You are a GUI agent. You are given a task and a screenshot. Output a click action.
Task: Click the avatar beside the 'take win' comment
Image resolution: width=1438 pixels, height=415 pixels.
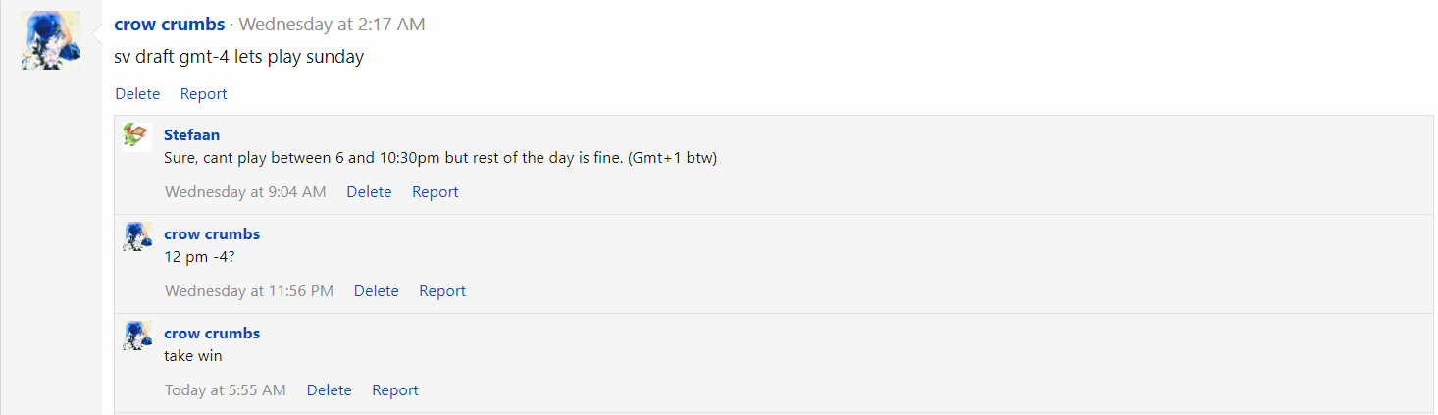pos(137,335)
